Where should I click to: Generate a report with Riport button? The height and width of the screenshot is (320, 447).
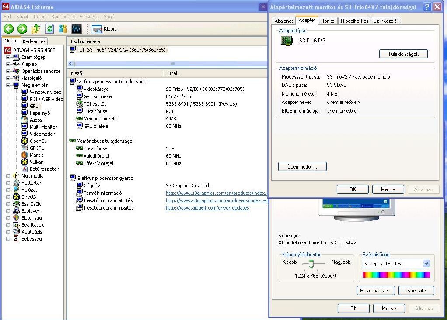click(x=105, y=29)
